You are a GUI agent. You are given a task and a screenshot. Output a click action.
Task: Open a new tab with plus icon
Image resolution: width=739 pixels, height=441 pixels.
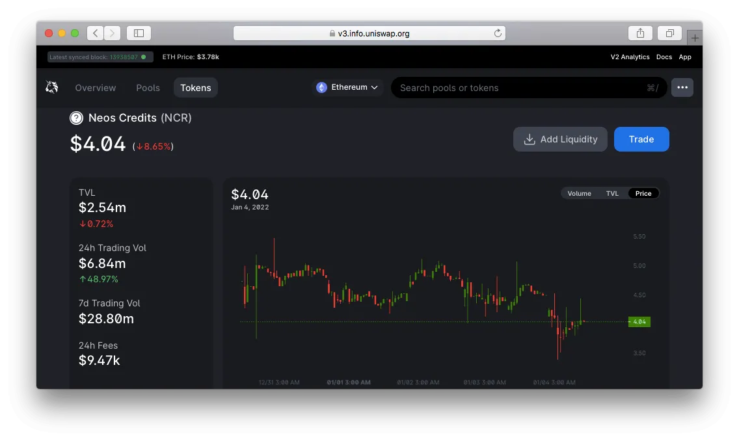tap(695, 38)
